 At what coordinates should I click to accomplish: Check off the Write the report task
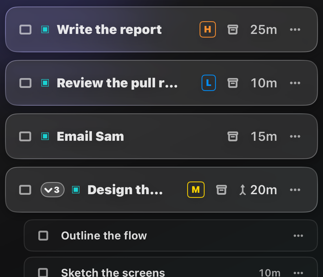pos(25,30)
